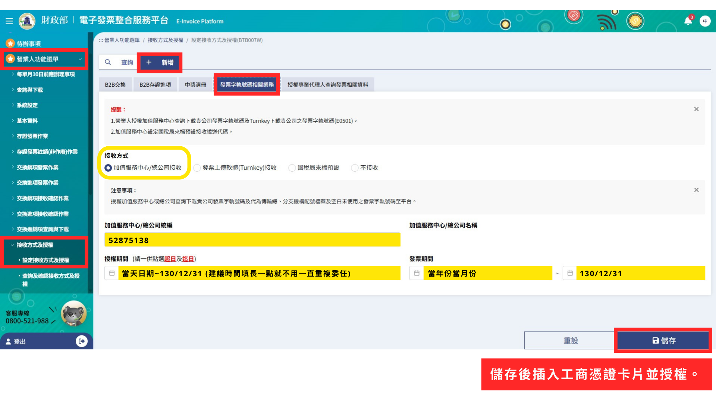Open the hamburger menu icon
716x402 pixels.
pyautogui.click(x=9, y=21)
